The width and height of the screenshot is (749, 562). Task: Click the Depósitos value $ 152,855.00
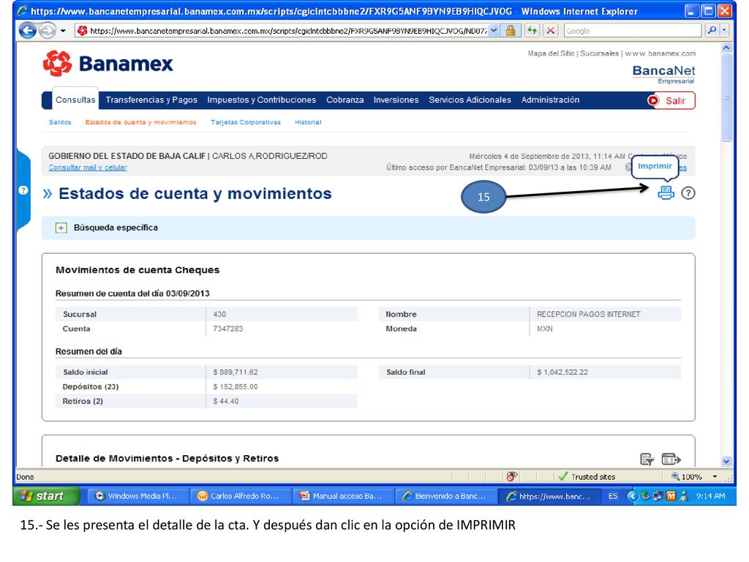tap(235, 386)
